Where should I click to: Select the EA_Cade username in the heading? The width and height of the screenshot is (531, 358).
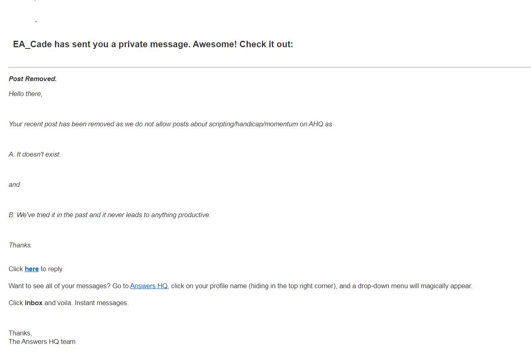point(32,44)
